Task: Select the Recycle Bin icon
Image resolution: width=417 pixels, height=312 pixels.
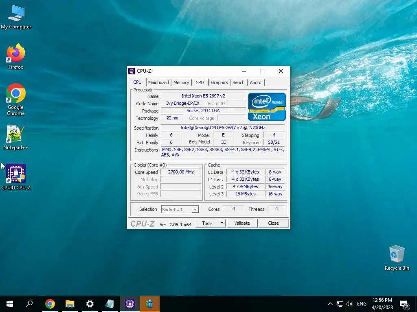Action: pyautogui.click(x=397, y=258)
